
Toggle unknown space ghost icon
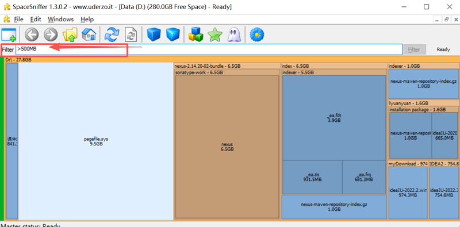(234, 35)
